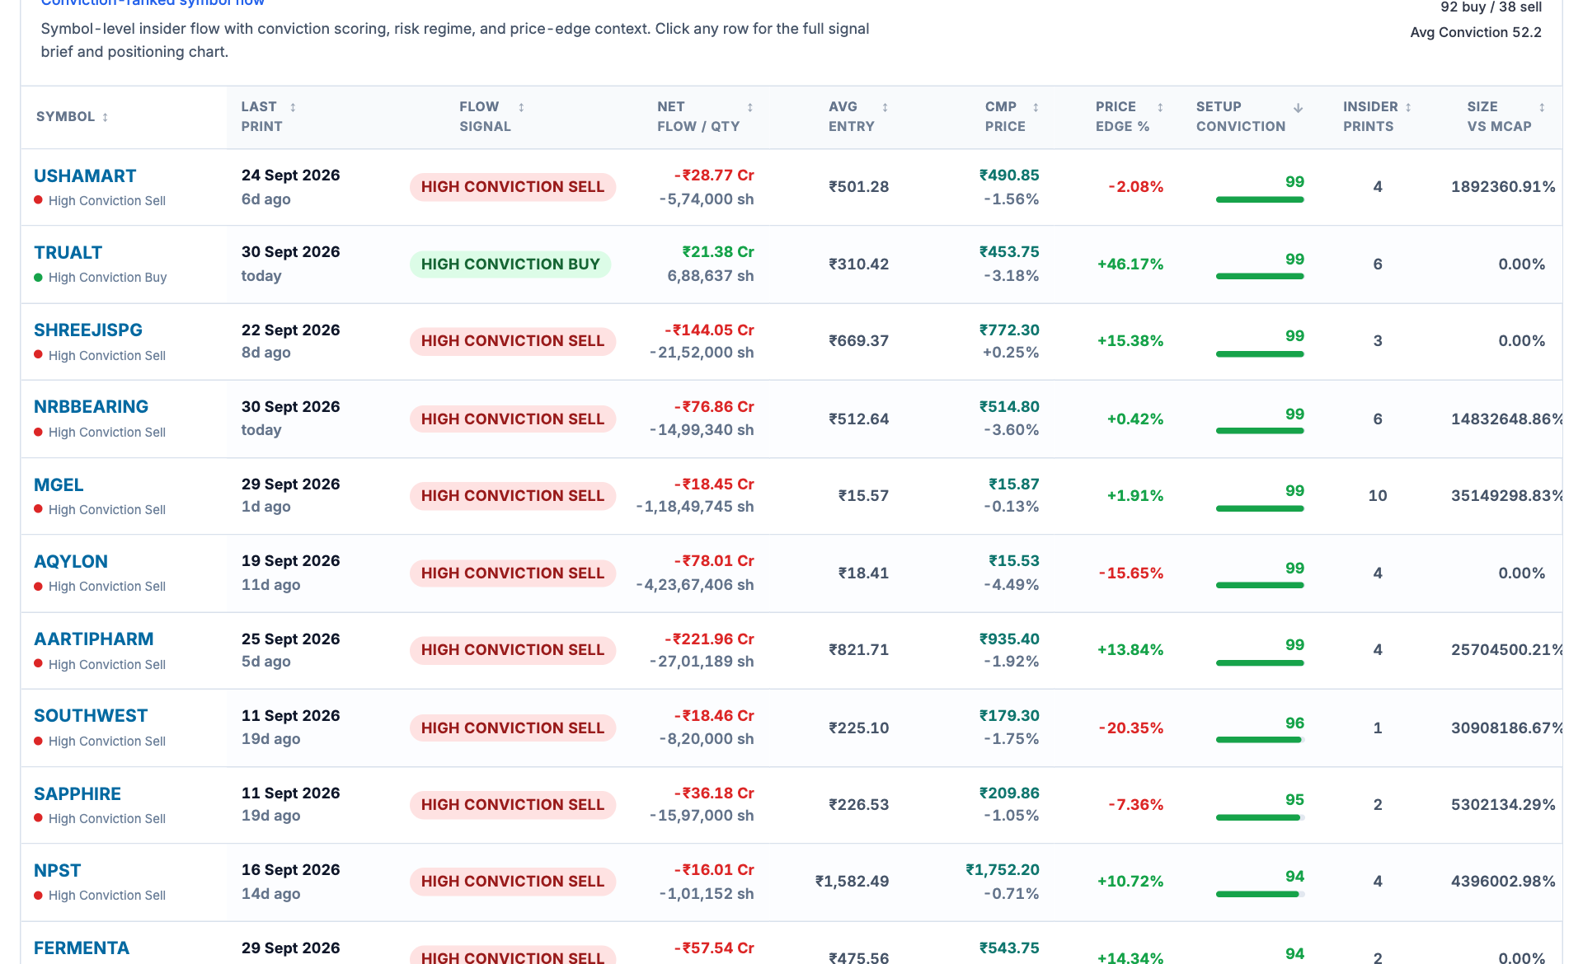The width and height of the screenshot is (1583, 964).
Task: Click conviction bar 95 for SAPPHIRE
Action: tap(1260, 817)
